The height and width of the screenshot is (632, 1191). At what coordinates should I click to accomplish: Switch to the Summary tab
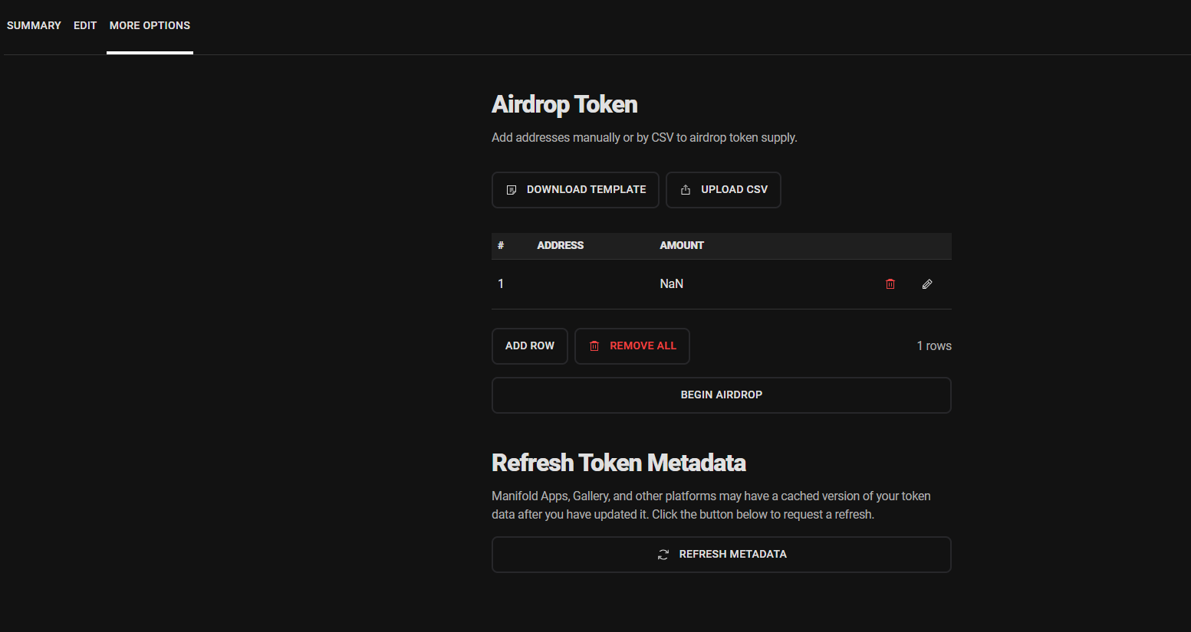pos(34,25)
